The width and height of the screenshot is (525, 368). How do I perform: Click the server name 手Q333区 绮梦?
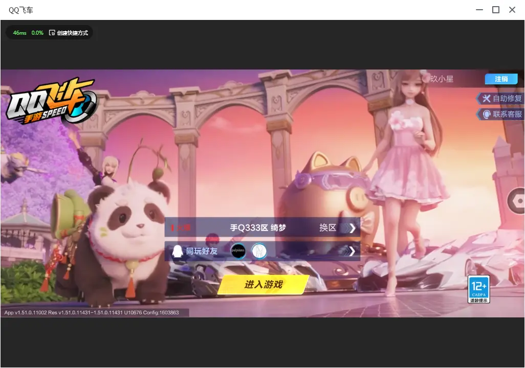tap(258, 228)
